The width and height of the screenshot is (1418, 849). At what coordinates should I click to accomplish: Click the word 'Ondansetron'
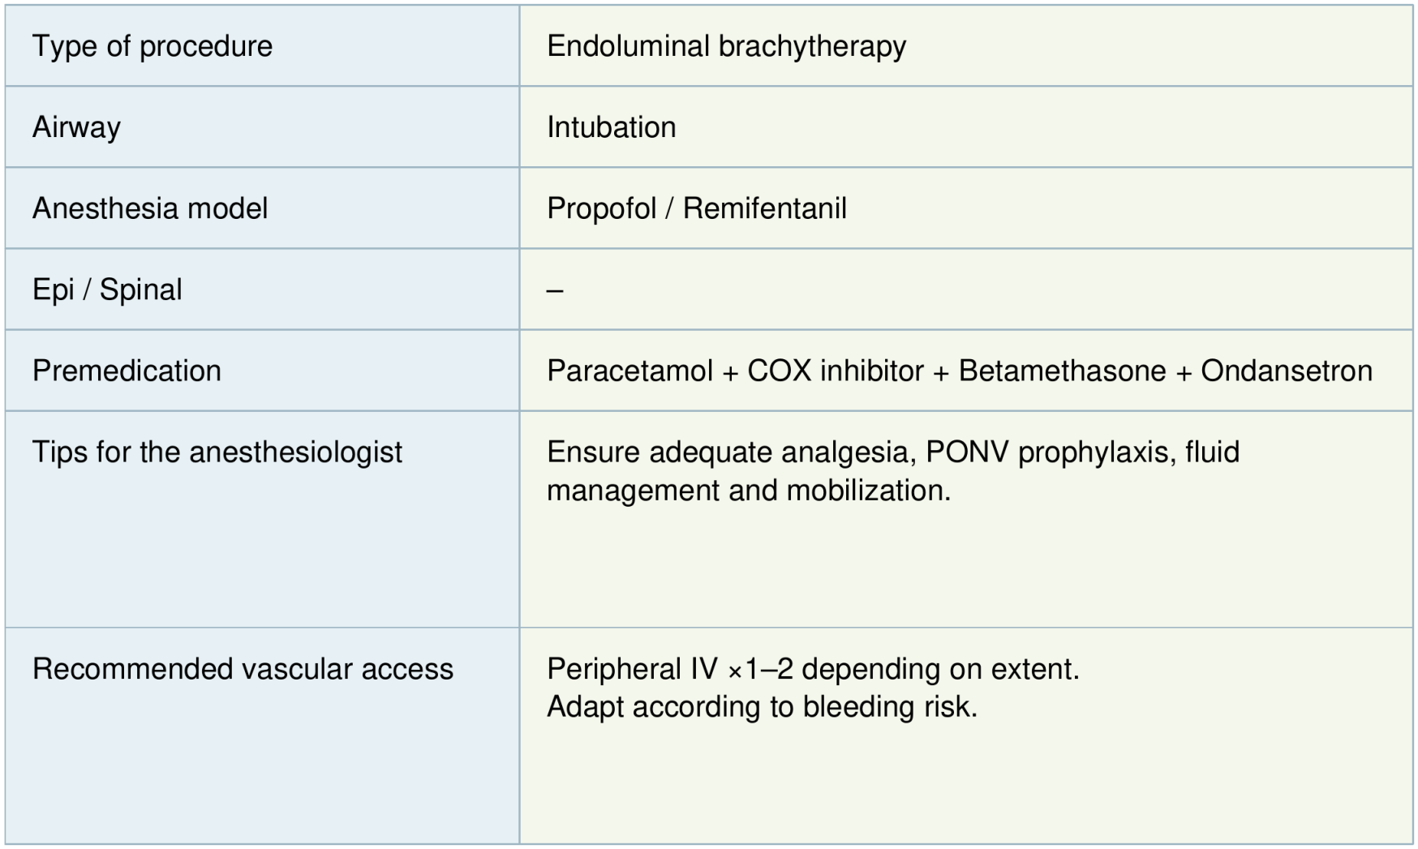tap(1286, 371)
